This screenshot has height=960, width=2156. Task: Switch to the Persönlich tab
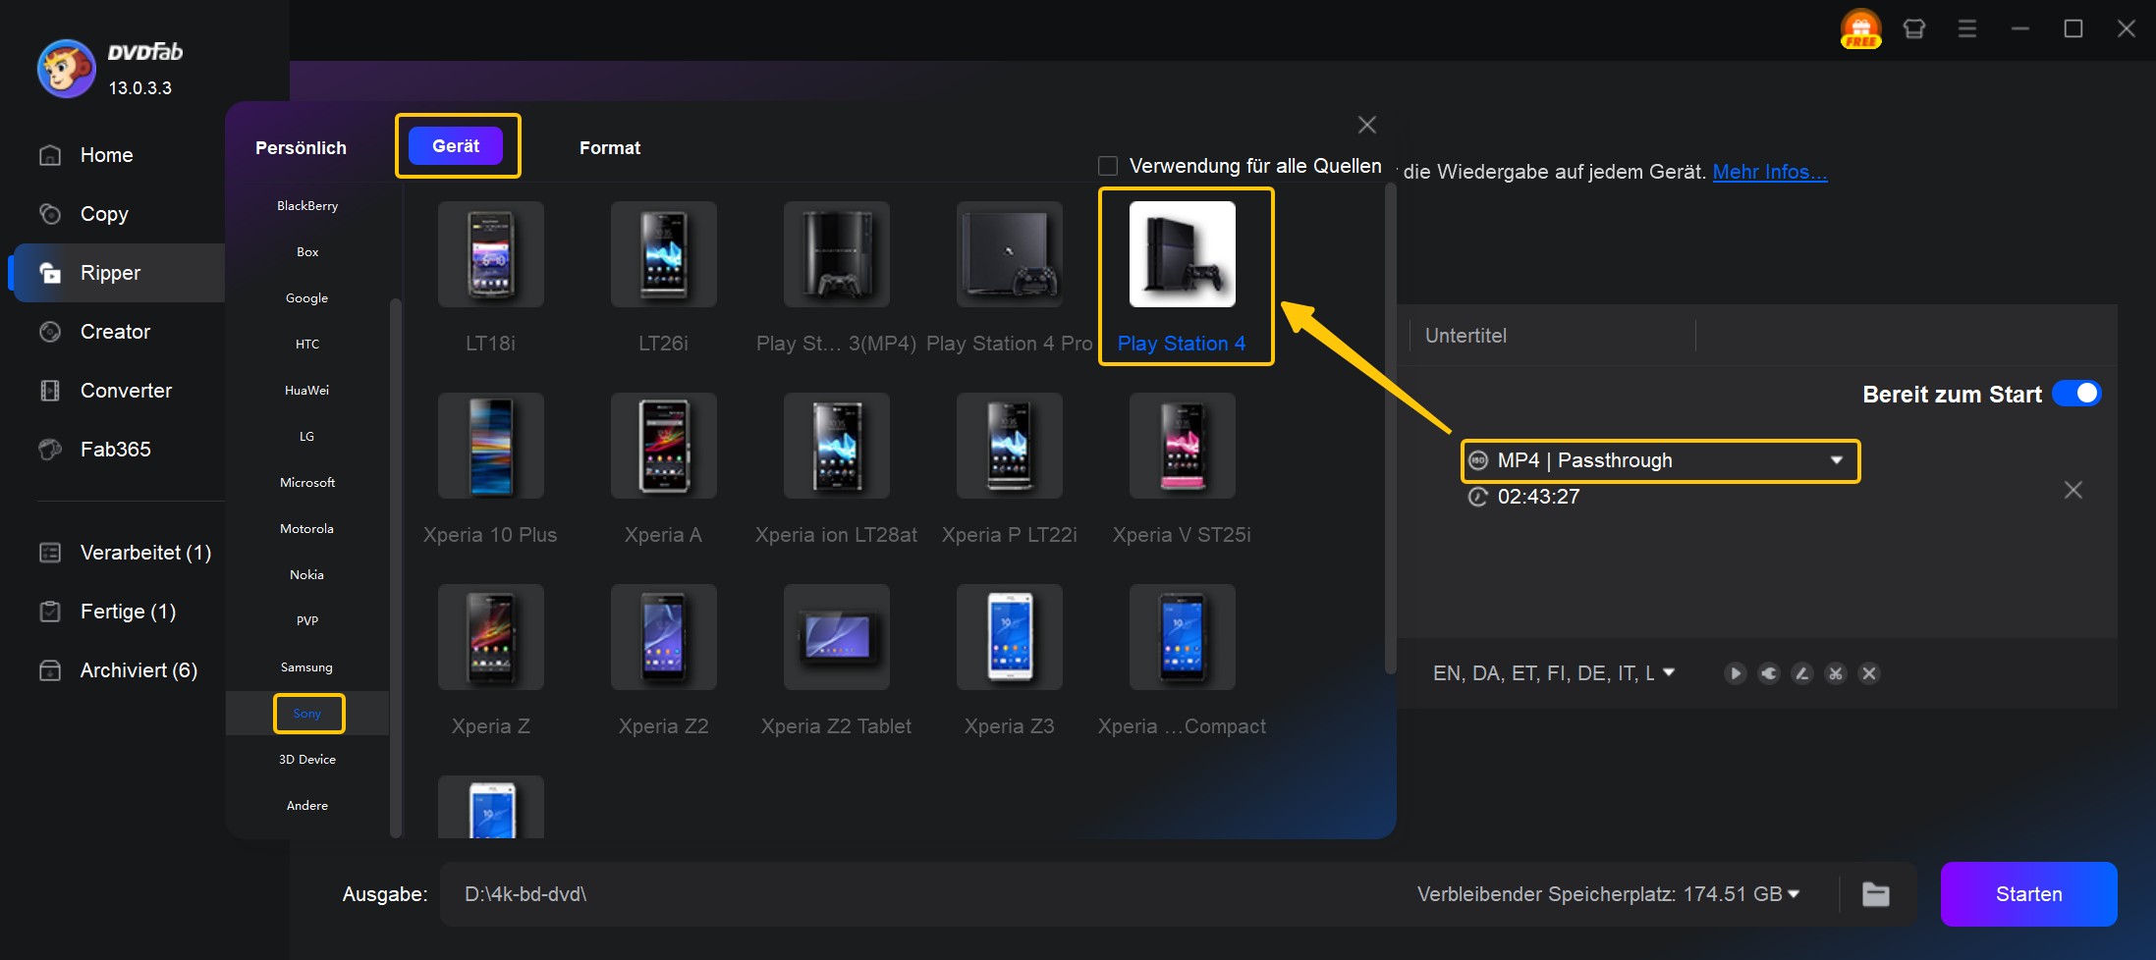(301, 148)
